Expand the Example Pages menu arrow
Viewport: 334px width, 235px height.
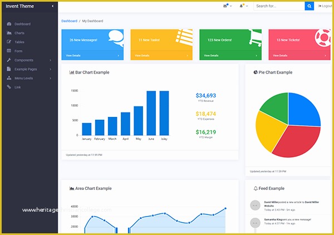(x=51, y=69)
